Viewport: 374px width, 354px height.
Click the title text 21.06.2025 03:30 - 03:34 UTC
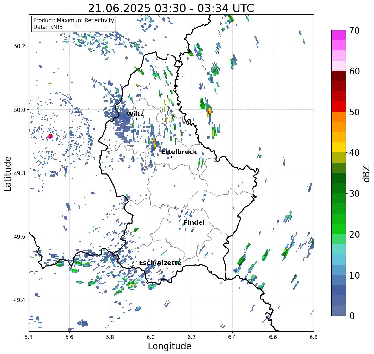click(171, 8)
